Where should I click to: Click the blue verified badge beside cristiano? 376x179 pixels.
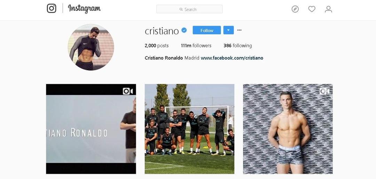pos(184,30)
